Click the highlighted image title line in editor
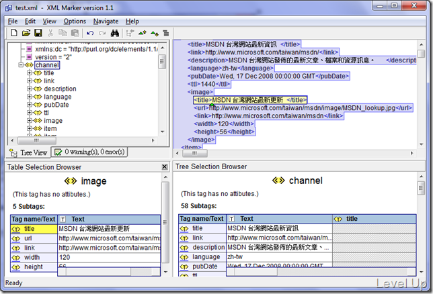The height and width of the screenshot is (294, 433). tap(250, 100)
